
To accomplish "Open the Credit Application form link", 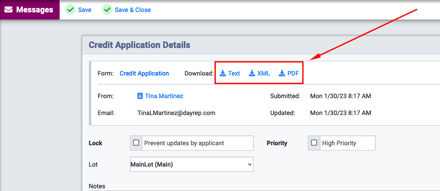I will click(x=144, y=73).
